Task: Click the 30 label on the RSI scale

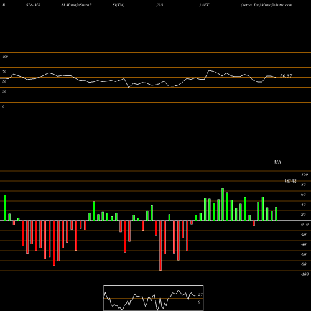Action: [x=4, y=91]
